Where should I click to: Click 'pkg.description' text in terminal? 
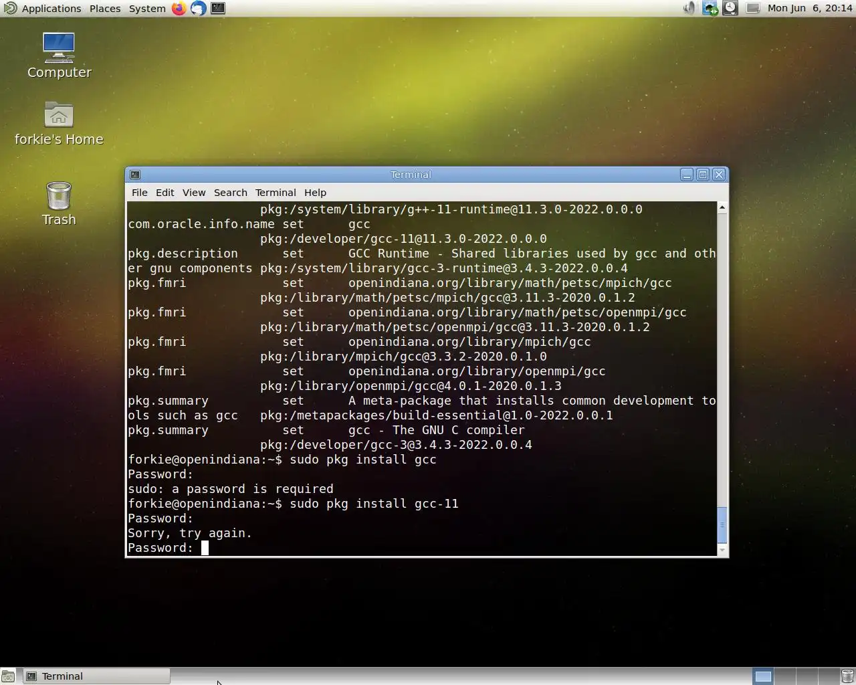pos(183,254)
